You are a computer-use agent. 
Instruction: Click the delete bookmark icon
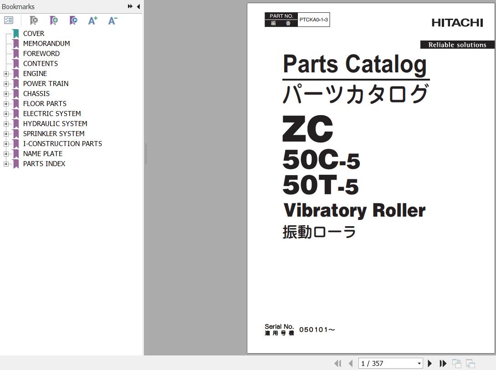click(34, 20)
